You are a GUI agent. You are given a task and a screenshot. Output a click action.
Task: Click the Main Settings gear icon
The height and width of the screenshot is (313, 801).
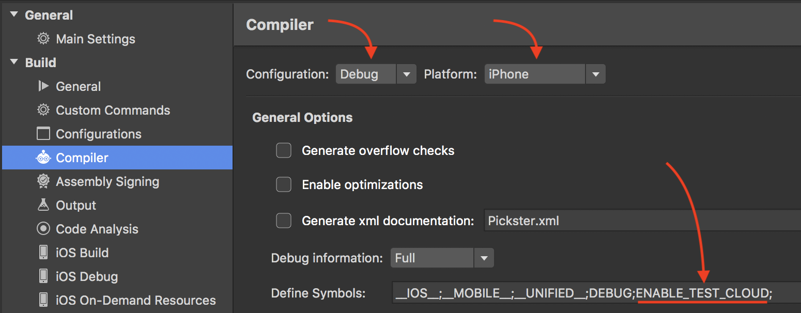click(43, 39)
